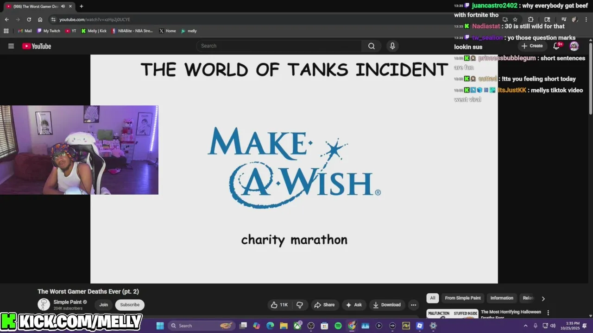The height and width of the screenshot is (333, 593).
Task: Share the video via Share button
Action: [x=324, y=305]
